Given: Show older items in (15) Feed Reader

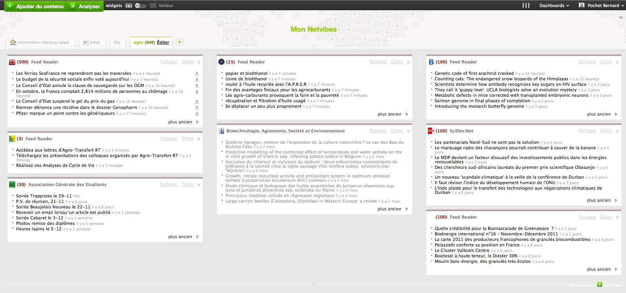Looking at the screenshot, I should [393, 114].
